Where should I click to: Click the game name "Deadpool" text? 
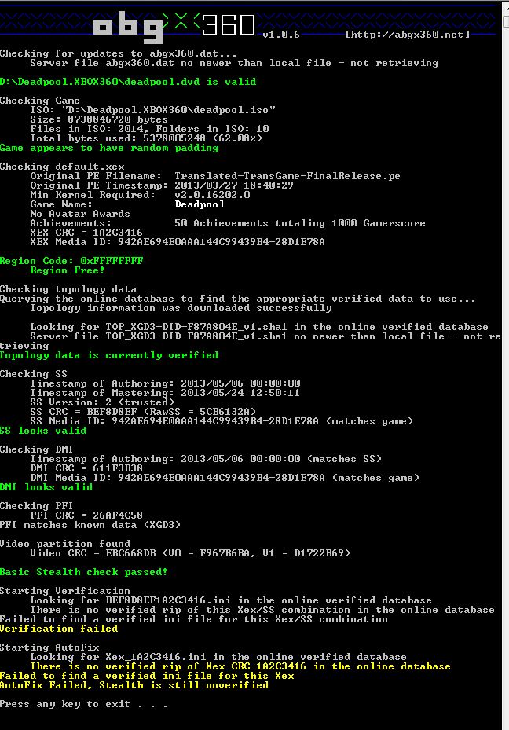(200, 204)
